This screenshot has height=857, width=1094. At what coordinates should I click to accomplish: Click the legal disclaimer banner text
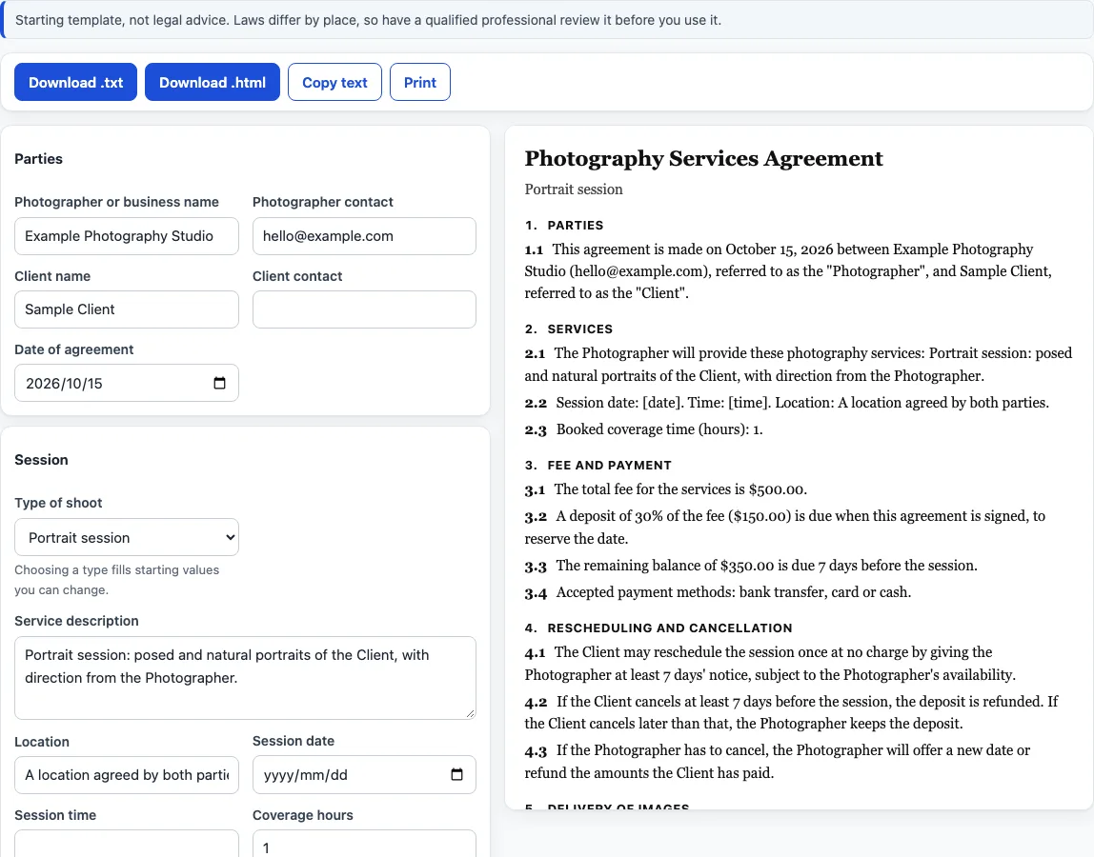pos(369,20)
